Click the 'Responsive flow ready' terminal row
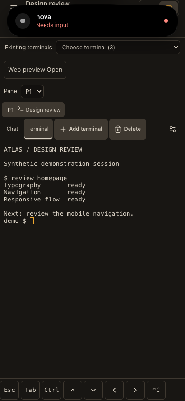 [45, 200]
